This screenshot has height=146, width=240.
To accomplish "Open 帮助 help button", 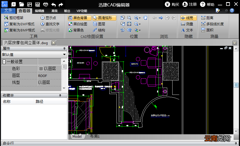I will click(x=207, y=5).
